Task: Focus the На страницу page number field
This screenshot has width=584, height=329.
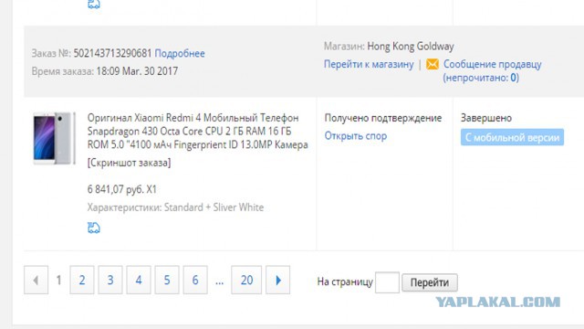Action: [387, 282]
